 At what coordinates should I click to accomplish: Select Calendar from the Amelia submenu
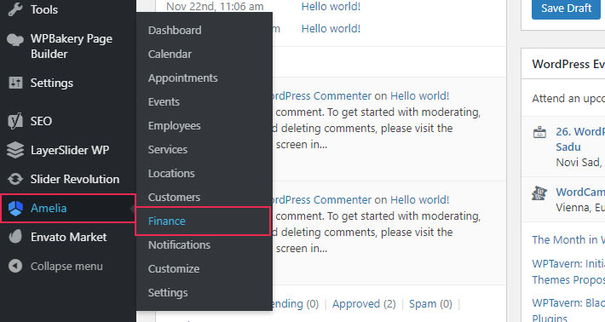(x=170, y=54)
